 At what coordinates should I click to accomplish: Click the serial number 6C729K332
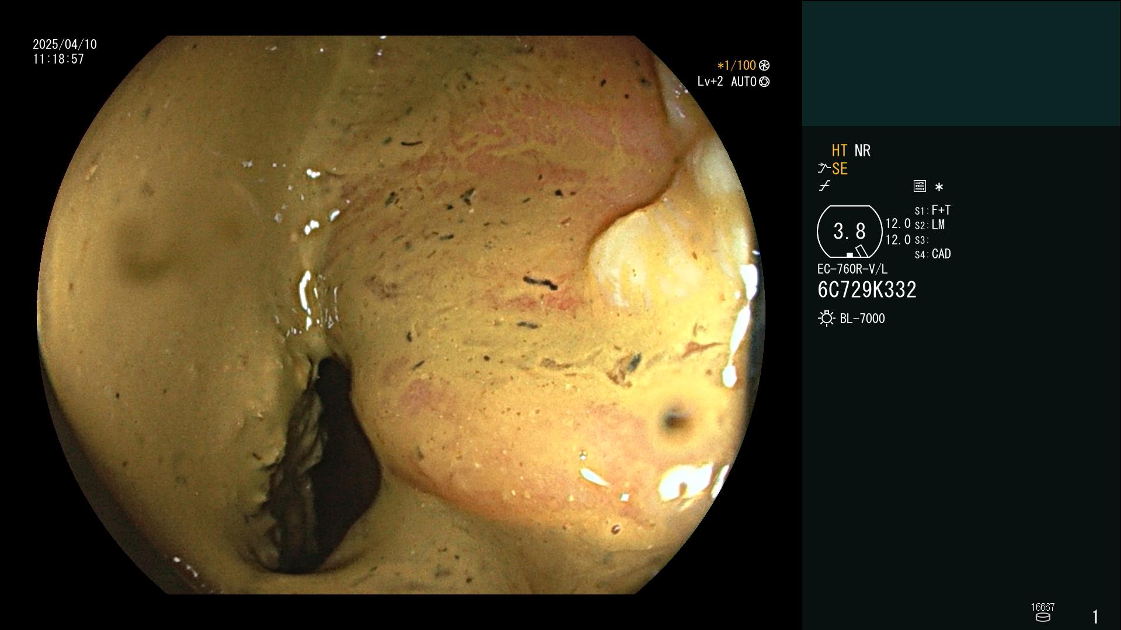click(867, 290)
